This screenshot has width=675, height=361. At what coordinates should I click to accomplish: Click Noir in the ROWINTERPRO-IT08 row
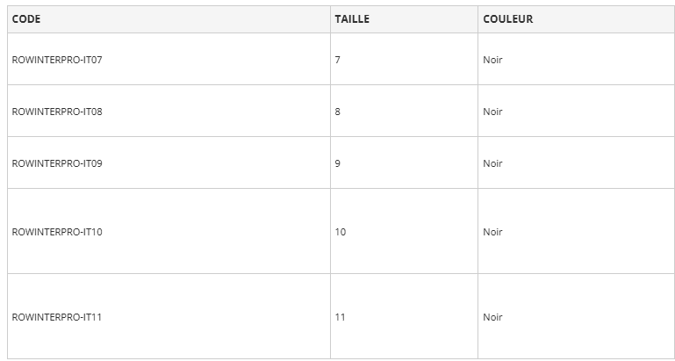pos(492,112)
